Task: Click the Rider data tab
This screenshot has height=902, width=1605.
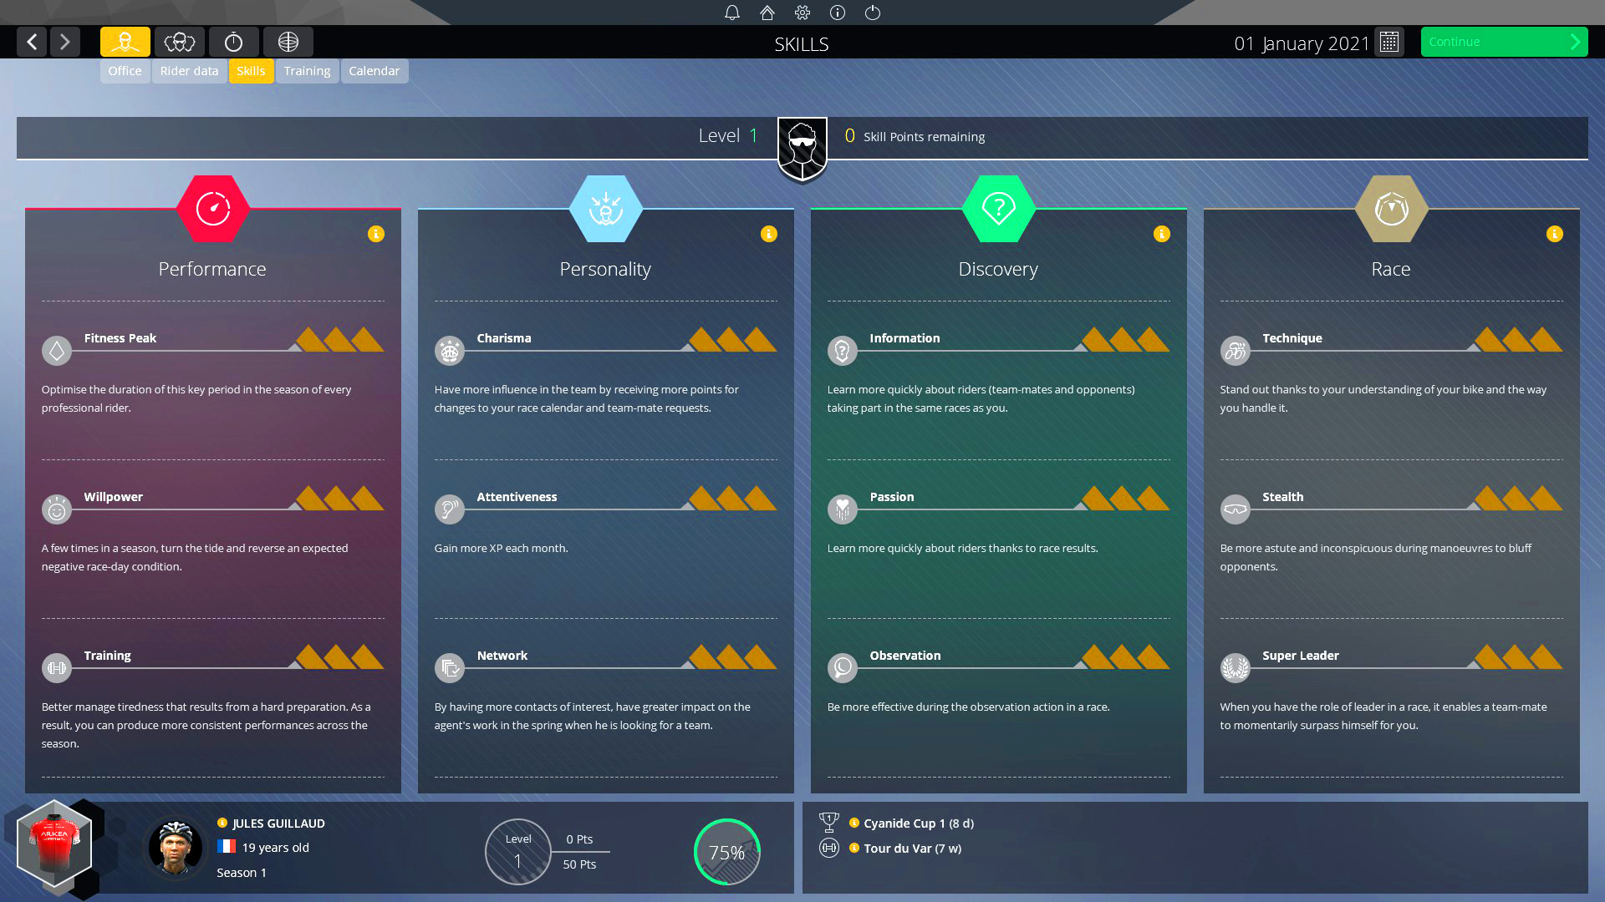Action: [x=190, y=70]
